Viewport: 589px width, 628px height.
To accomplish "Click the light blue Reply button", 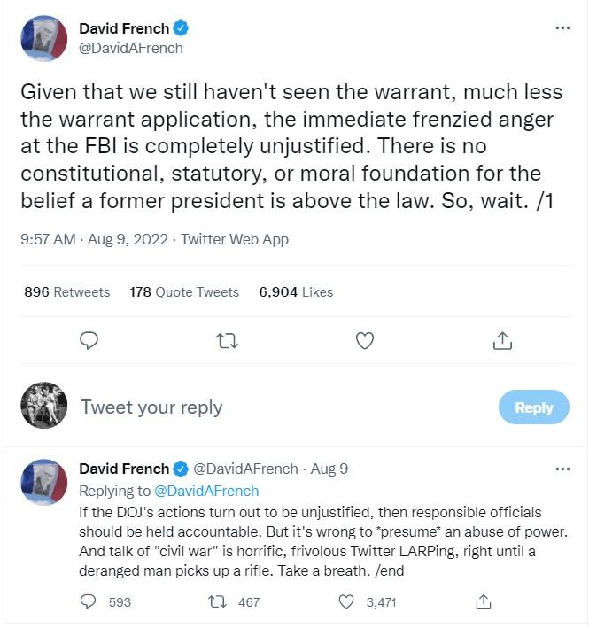I will (534, 407).
